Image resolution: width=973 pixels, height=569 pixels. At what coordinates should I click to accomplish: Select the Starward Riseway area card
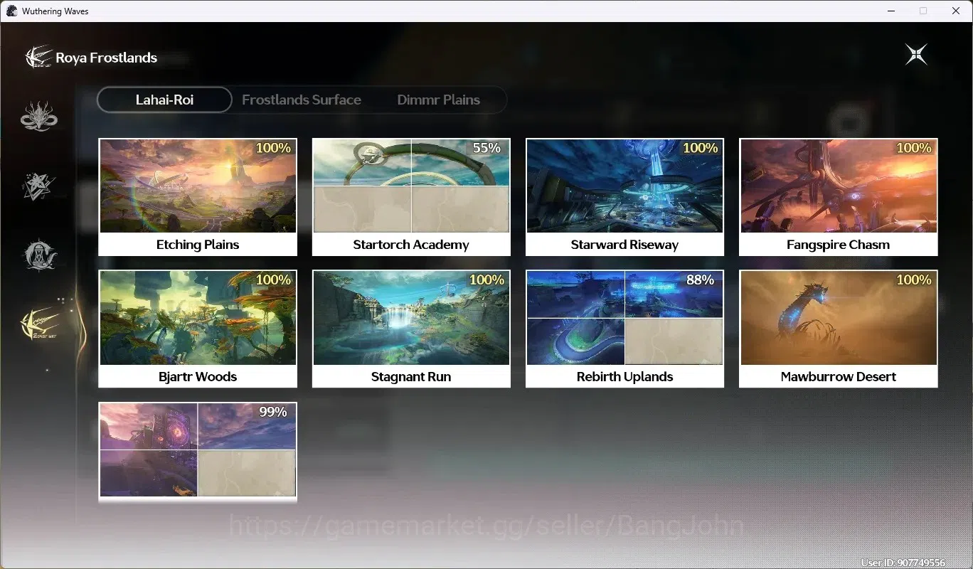[x=624, y=197]
